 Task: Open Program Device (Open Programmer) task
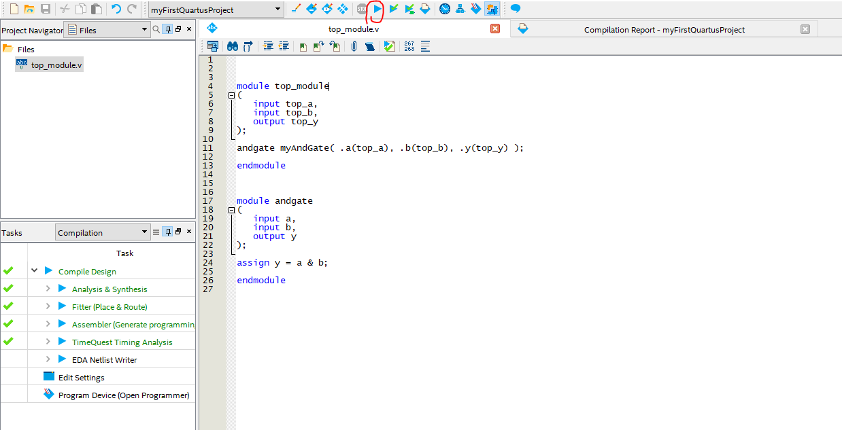[124, 395]
